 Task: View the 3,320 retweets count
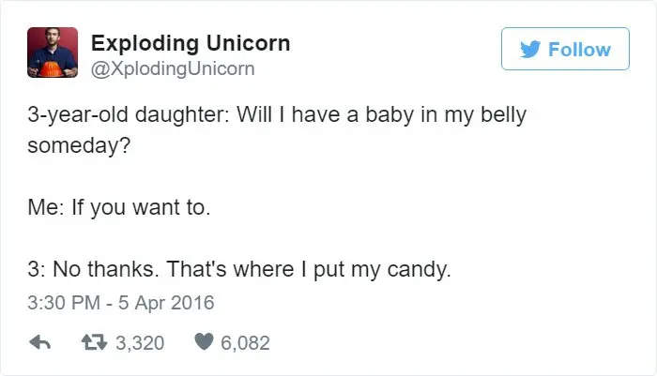[x=139, y=343]
